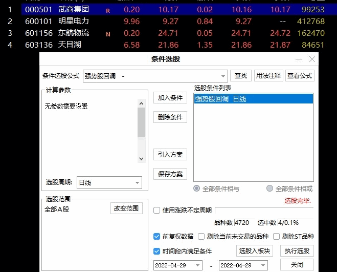Click 无参数需要设置 text
The height and width of the screenshot is (272, 337).
(66, 106)
